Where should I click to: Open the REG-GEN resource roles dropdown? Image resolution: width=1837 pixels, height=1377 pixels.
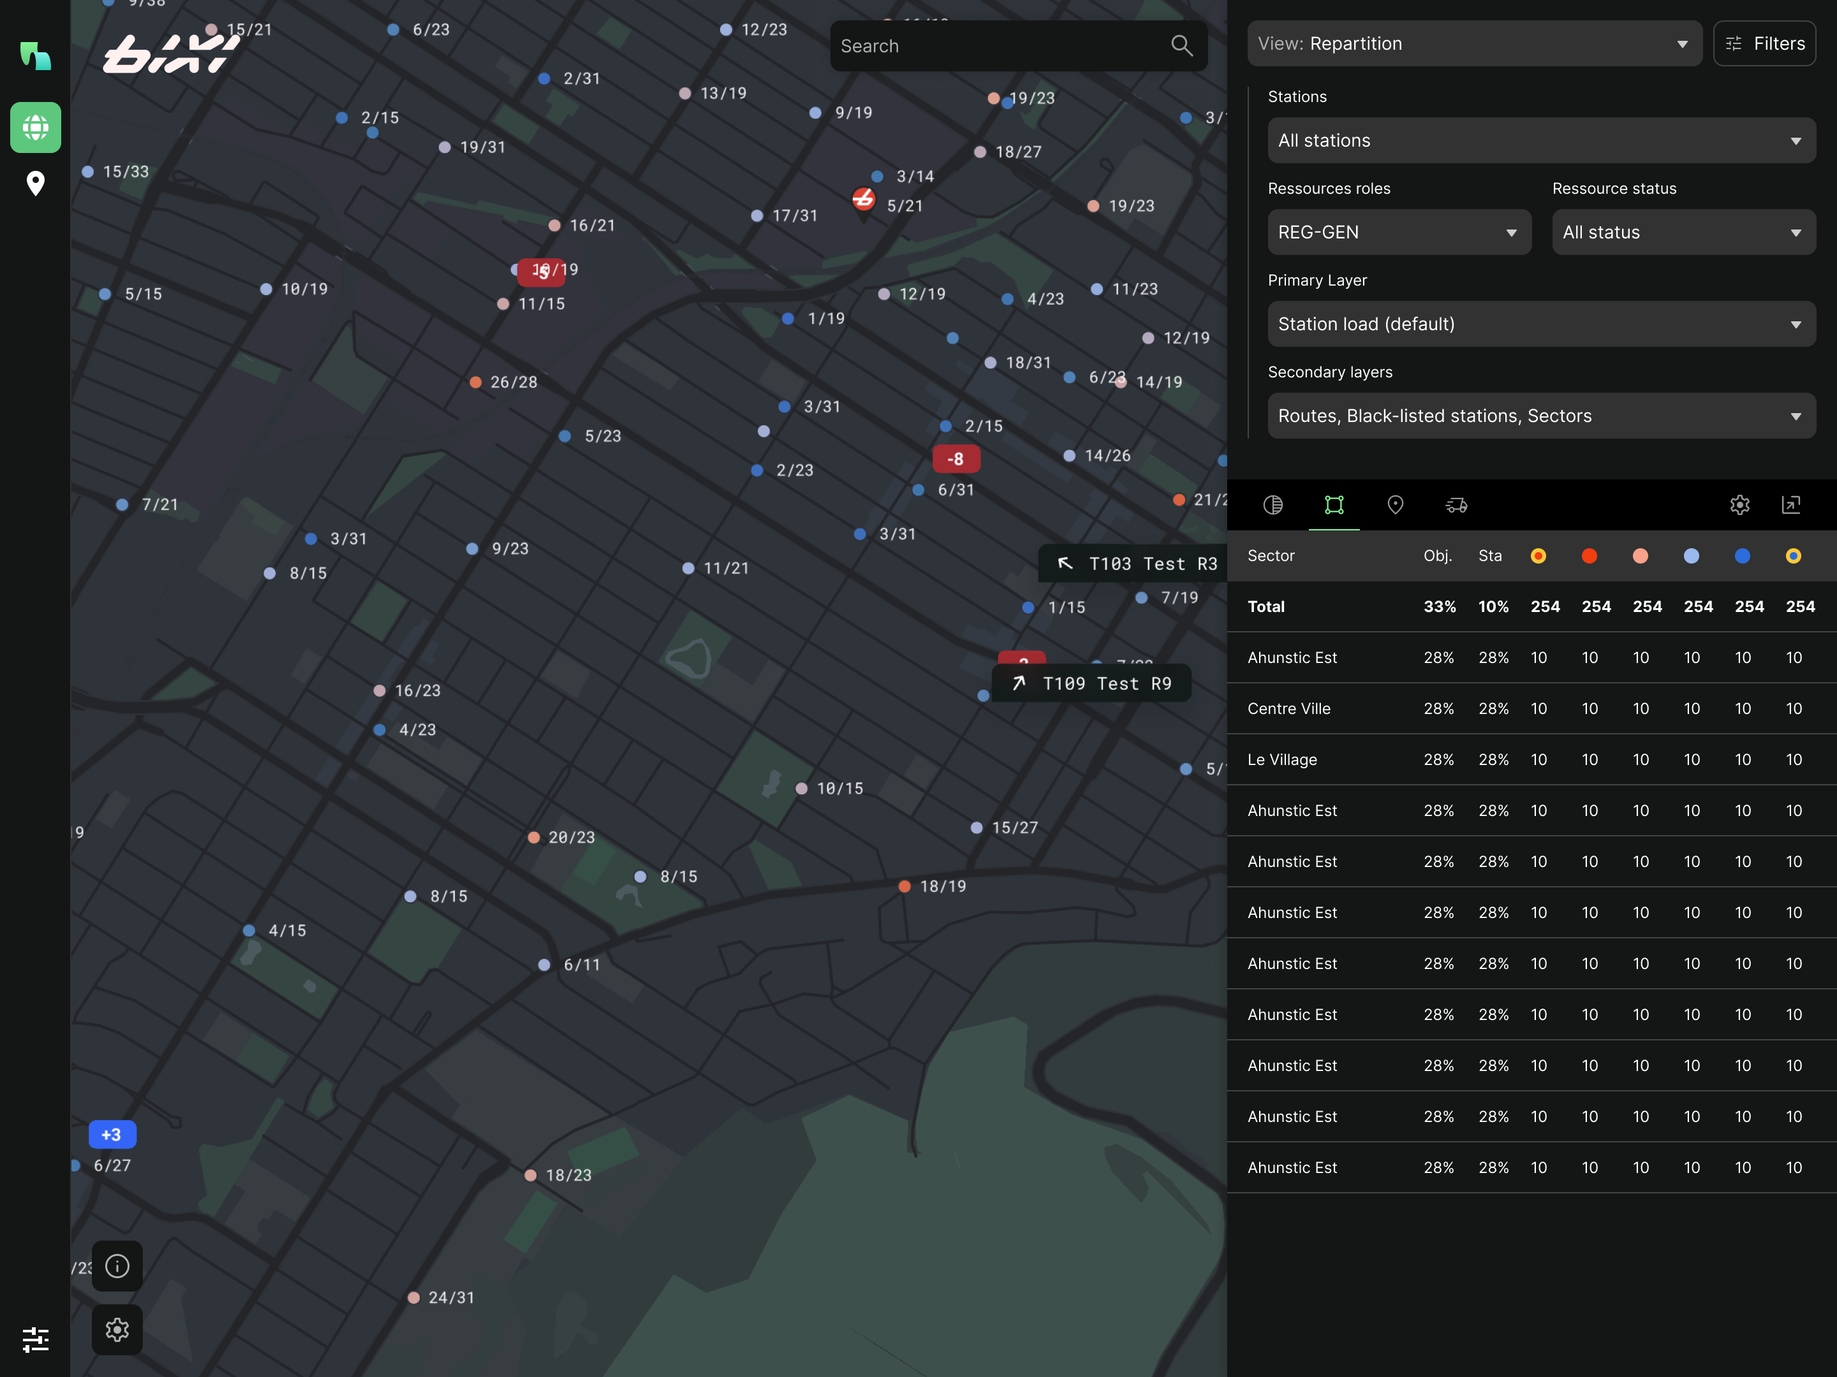[x=1399, y=233]
